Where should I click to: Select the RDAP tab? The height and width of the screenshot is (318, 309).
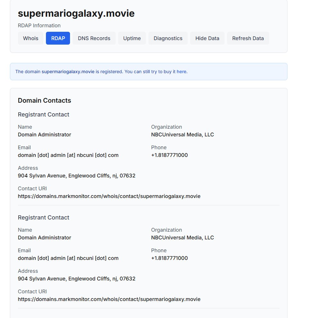[58, 38]
